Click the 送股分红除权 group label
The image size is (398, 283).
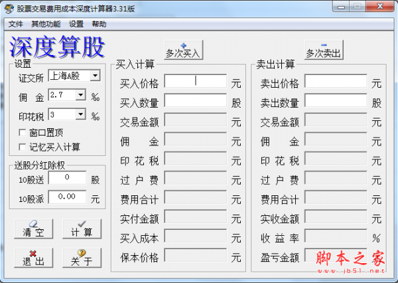click(x=40, y=165)
